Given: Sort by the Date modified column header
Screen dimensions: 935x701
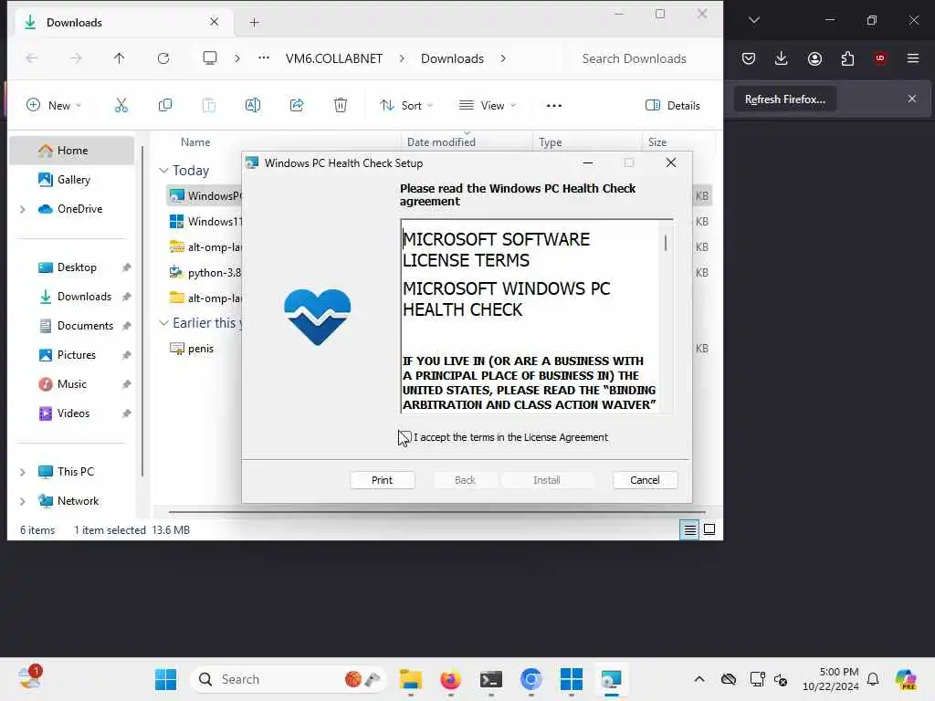Looking at the screenshot, I should 441,141.
